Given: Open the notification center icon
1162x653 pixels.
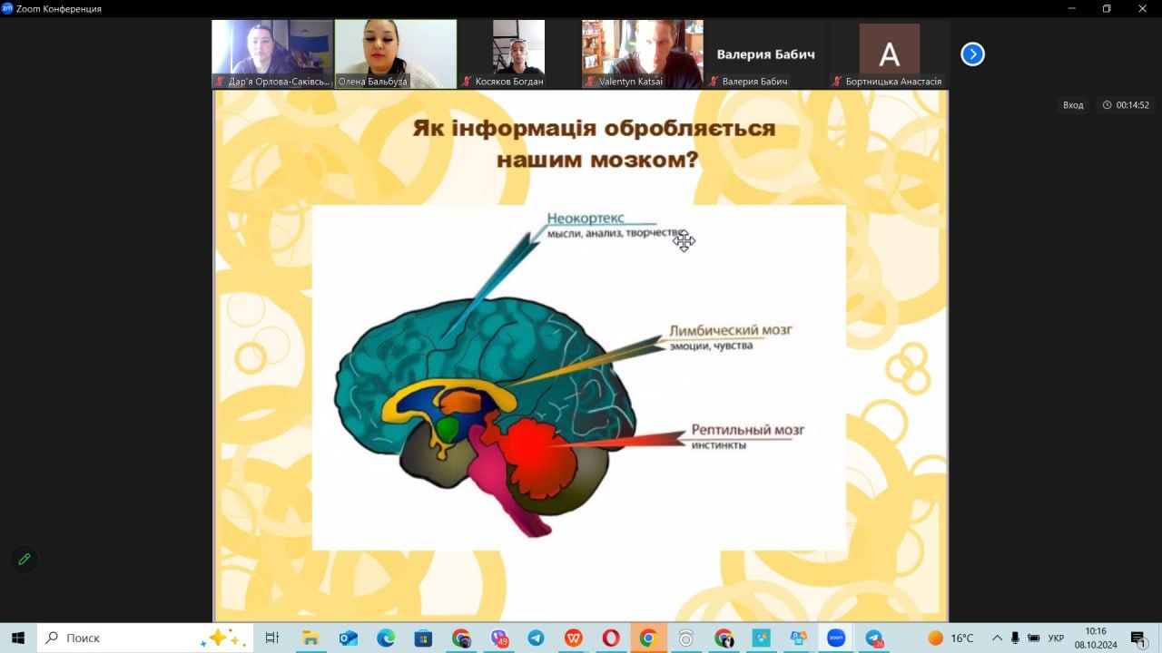Looking at the screenshot, I should point(1138,638).
